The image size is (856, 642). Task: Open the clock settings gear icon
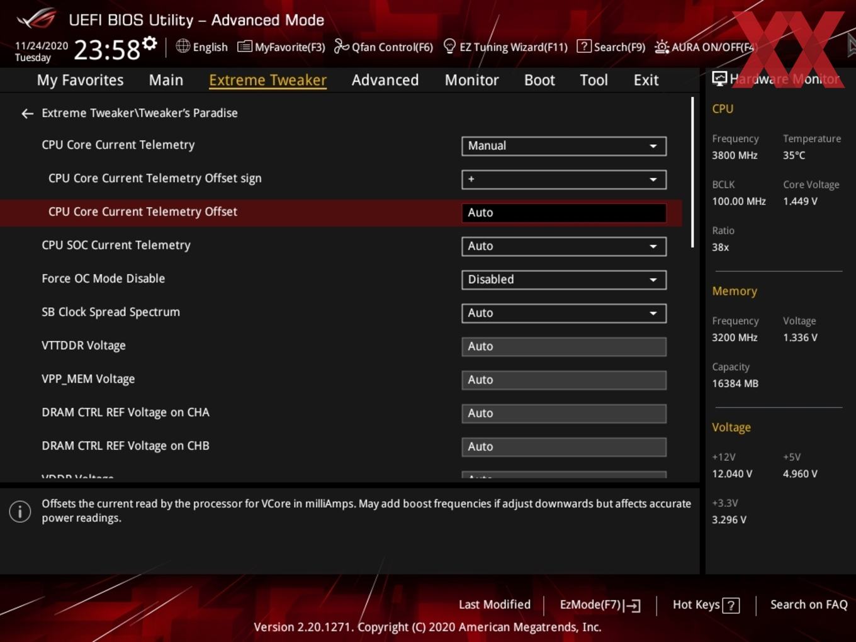[150, 43]
